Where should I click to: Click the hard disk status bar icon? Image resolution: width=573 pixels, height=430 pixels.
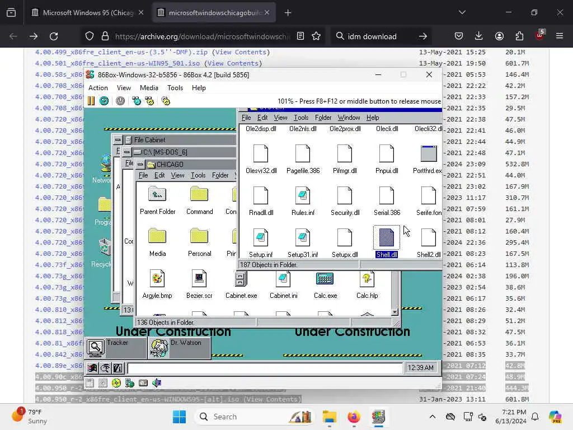(x=143, y=383)
